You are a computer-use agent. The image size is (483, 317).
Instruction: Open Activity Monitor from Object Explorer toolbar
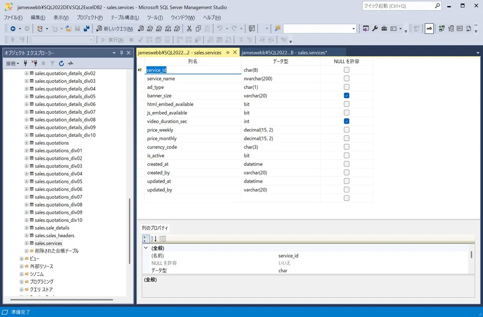click(70, 63)
